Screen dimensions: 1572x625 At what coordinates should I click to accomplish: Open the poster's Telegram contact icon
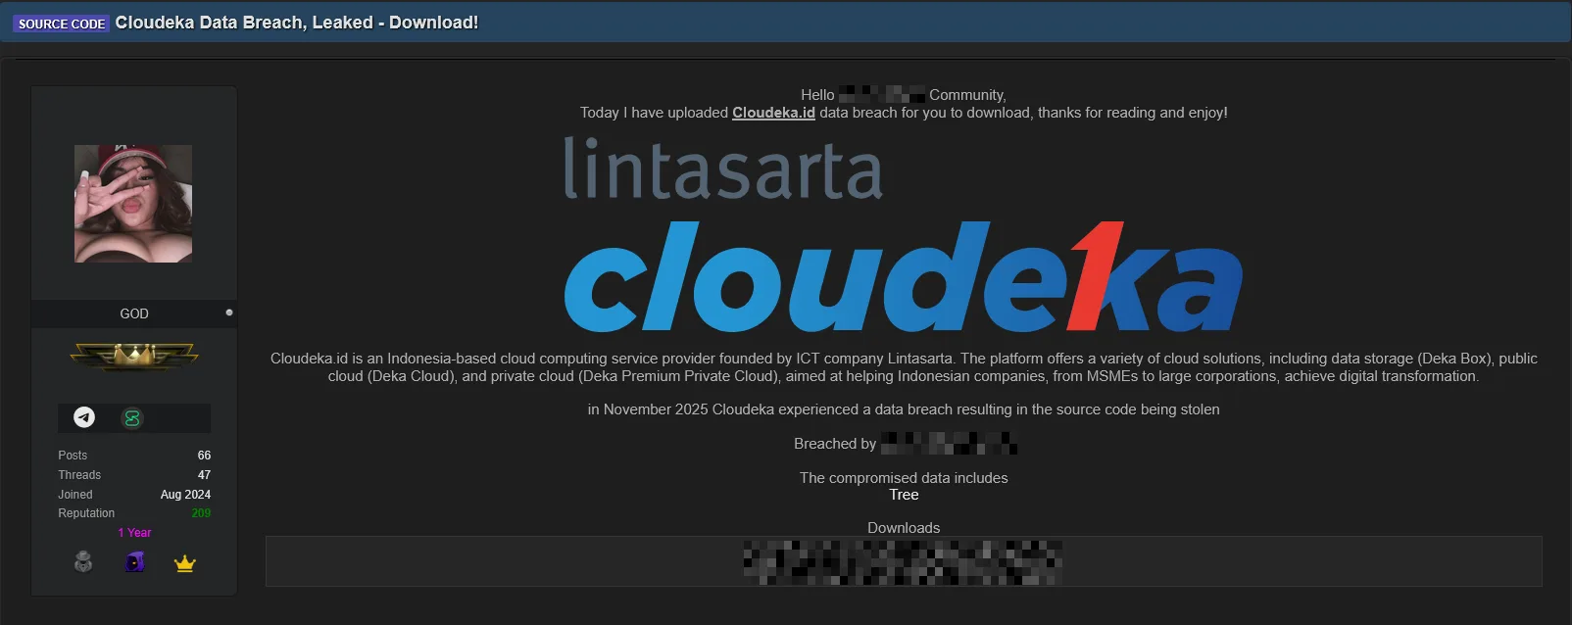click(x=84, y=418)
